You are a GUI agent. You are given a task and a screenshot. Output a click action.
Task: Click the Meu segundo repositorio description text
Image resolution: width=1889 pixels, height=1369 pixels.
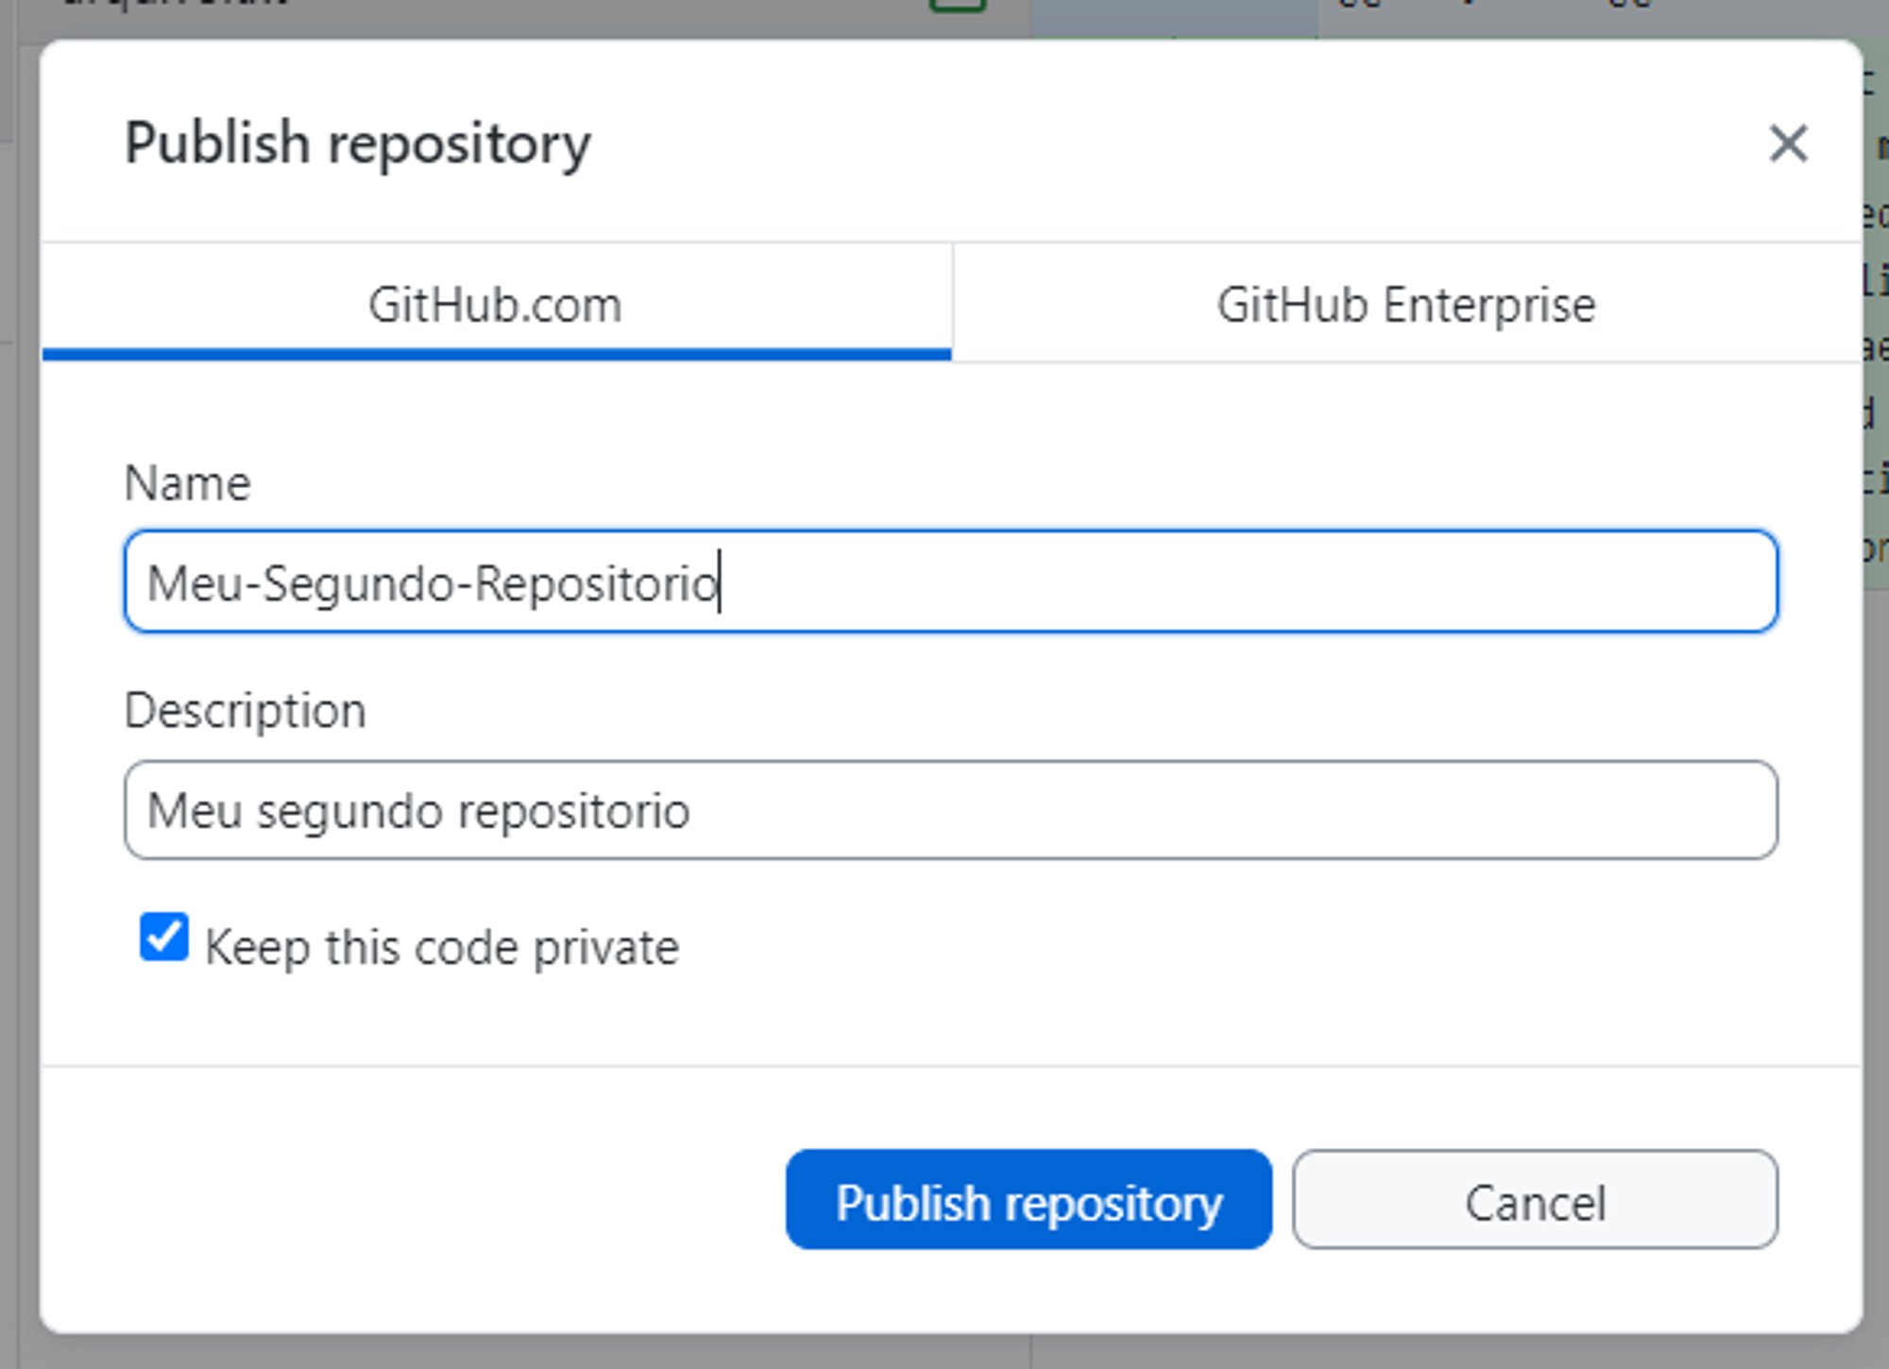[416, 810]
